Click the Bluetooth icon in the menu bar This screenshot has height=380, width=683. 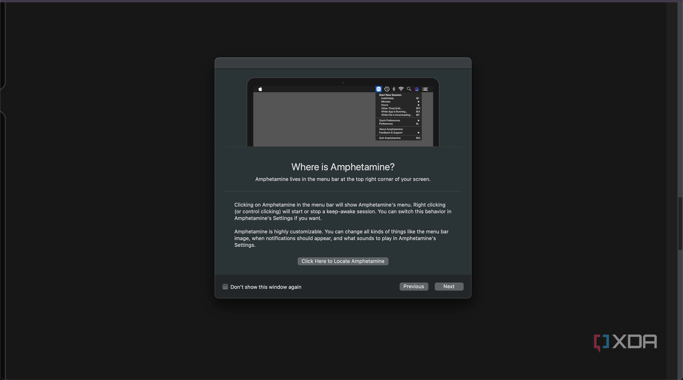click(394, 89)
